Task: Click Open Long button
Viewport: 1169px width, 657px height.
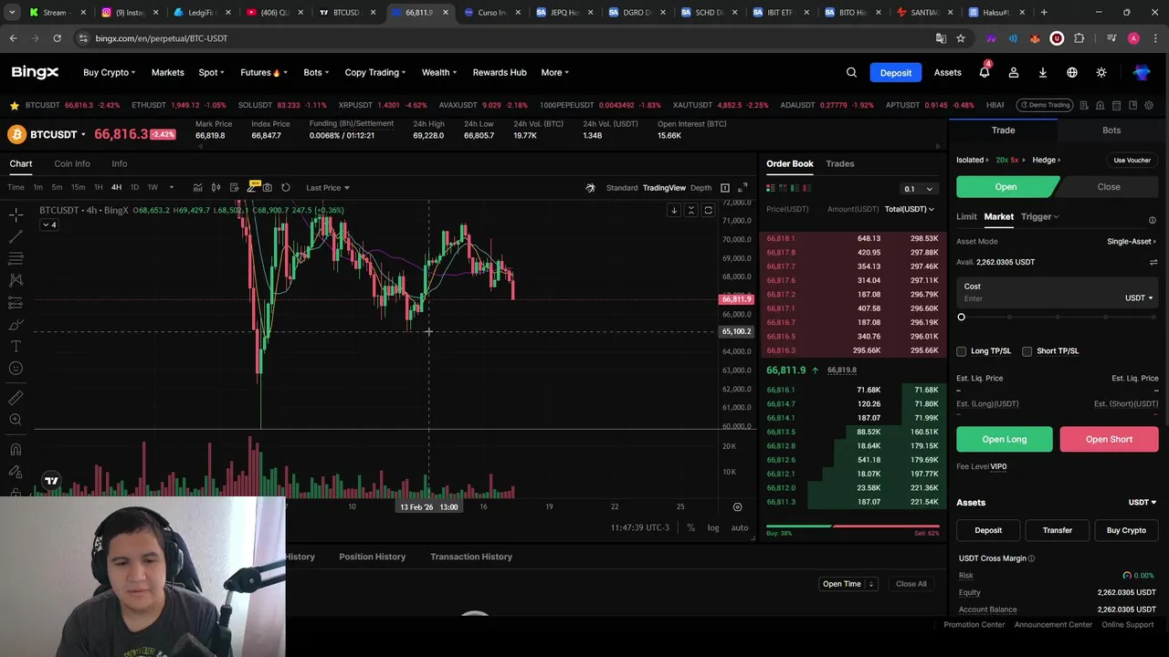Action: (1005, 440)
